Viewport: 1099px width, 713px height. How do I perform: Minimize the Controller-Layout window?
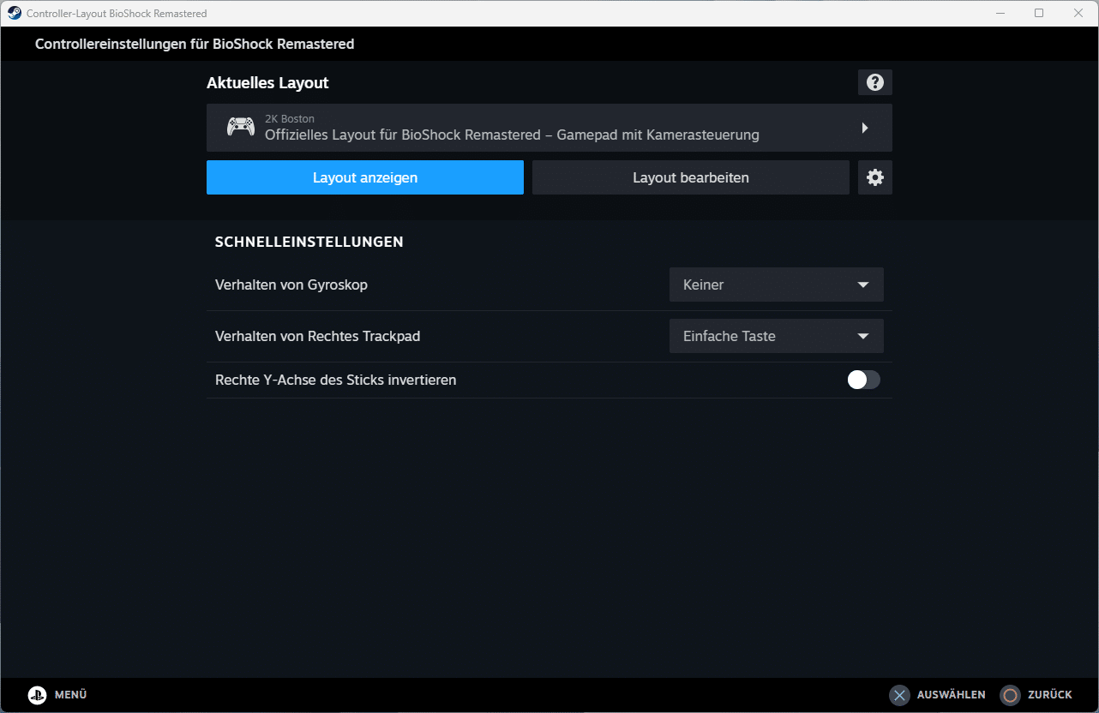pyautogui.click(x=1000, y=14)
